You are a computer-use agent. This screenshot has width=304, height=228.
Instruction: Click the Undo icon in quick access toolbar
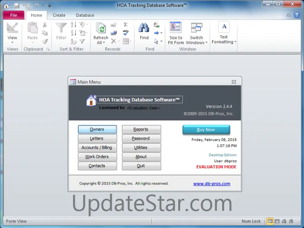click(25, 5)
